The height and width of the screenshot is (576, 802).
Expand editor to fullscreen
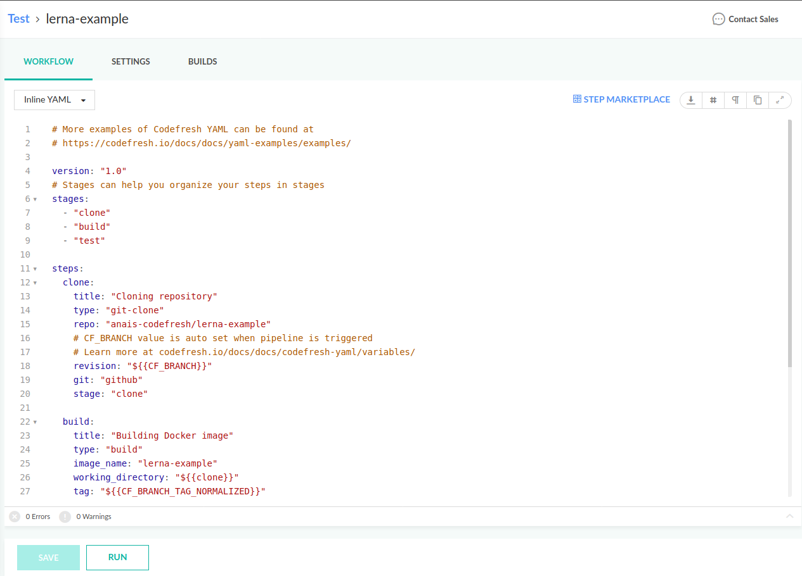click(x=780, y=100)
